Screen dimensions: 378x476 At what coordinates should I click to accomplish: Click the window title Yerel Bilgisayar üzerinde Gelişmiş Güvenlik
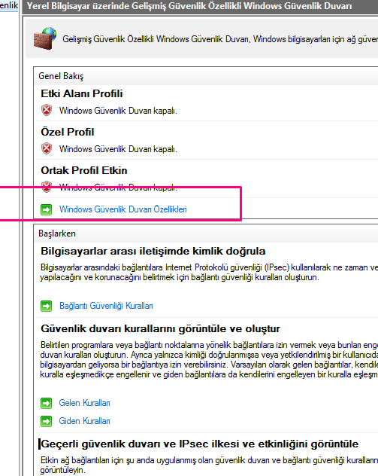(x=189, y=6)
